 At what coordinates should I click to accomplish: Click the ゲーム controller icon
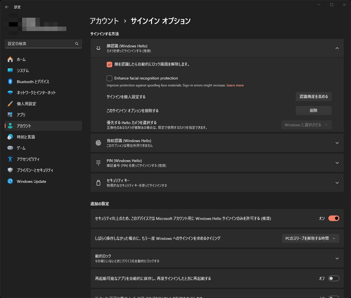10,148
